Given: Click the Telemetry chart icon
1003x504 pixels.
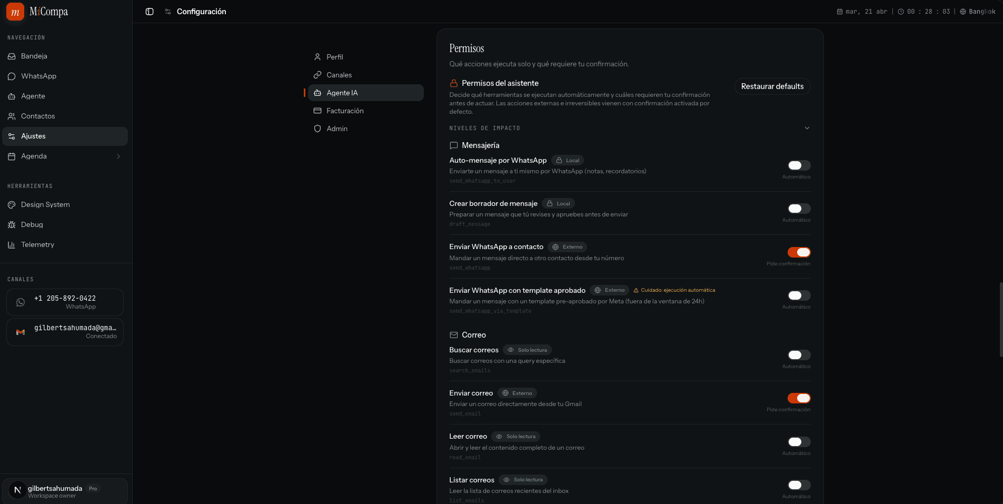Looking at the screenshot, I should point(12,245).
